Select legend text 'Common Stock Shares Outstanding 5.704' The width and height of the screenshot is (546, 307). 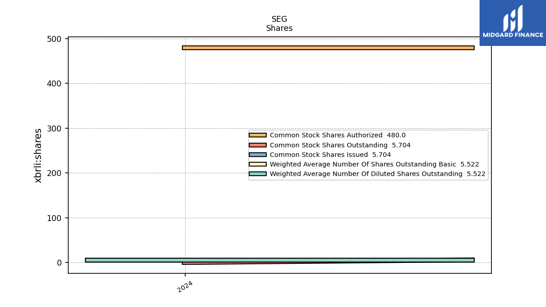(340, 145)
